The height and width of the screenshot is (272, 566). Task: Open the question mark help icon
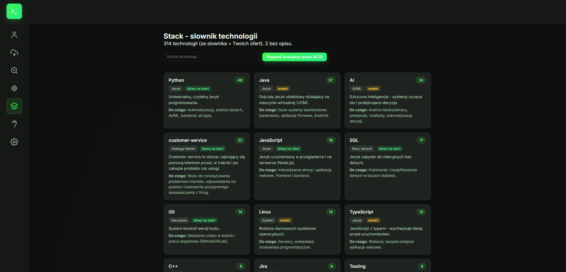point(14,124)
